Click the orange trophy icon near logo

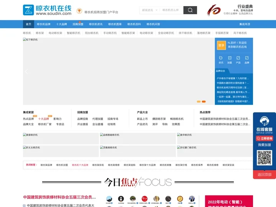[79, 11]
